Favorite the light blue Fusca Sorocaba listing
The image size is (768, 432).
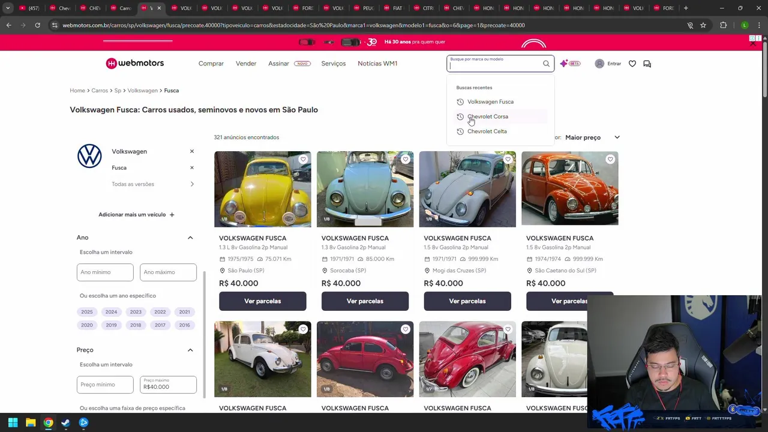point(406,160)
